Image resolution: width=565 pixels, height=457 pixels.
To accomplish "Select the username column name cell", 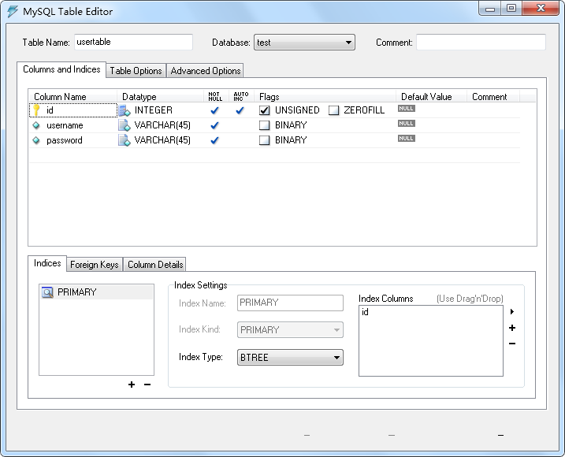I will click(73, 125).
